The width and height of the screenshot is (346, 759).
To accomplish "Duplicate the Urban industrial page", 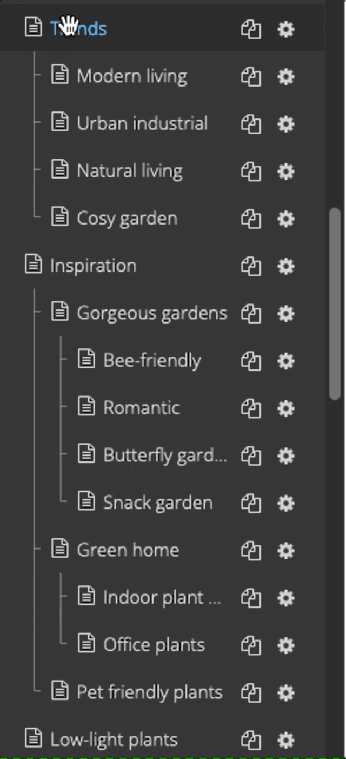I will coord(250,124).
